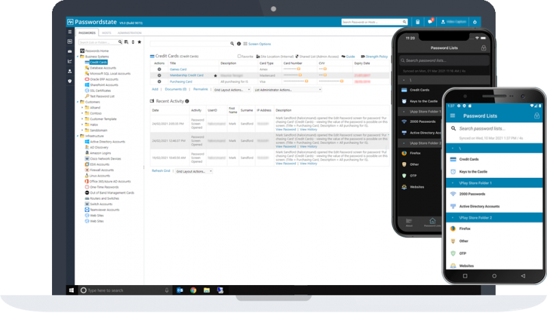The image size is (547, 313).
Task: Open Actions icon for Games Card row
Action: (159, 69)
